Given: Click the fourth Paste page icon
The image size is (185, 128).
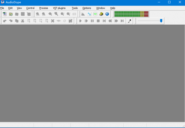Looking at the screenshot, I should 47,21.
